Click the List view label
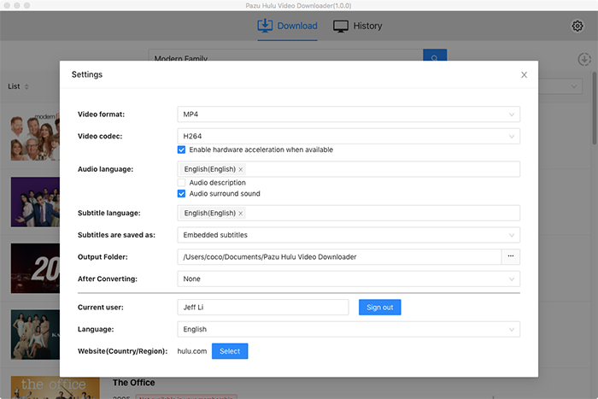The height and width of the screenshot is (399, 598). tap(15, 86)
